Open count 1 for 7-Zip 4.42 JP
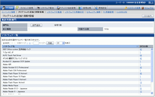Viewport: 155px width, 97px height. click(x=140, y=53)
